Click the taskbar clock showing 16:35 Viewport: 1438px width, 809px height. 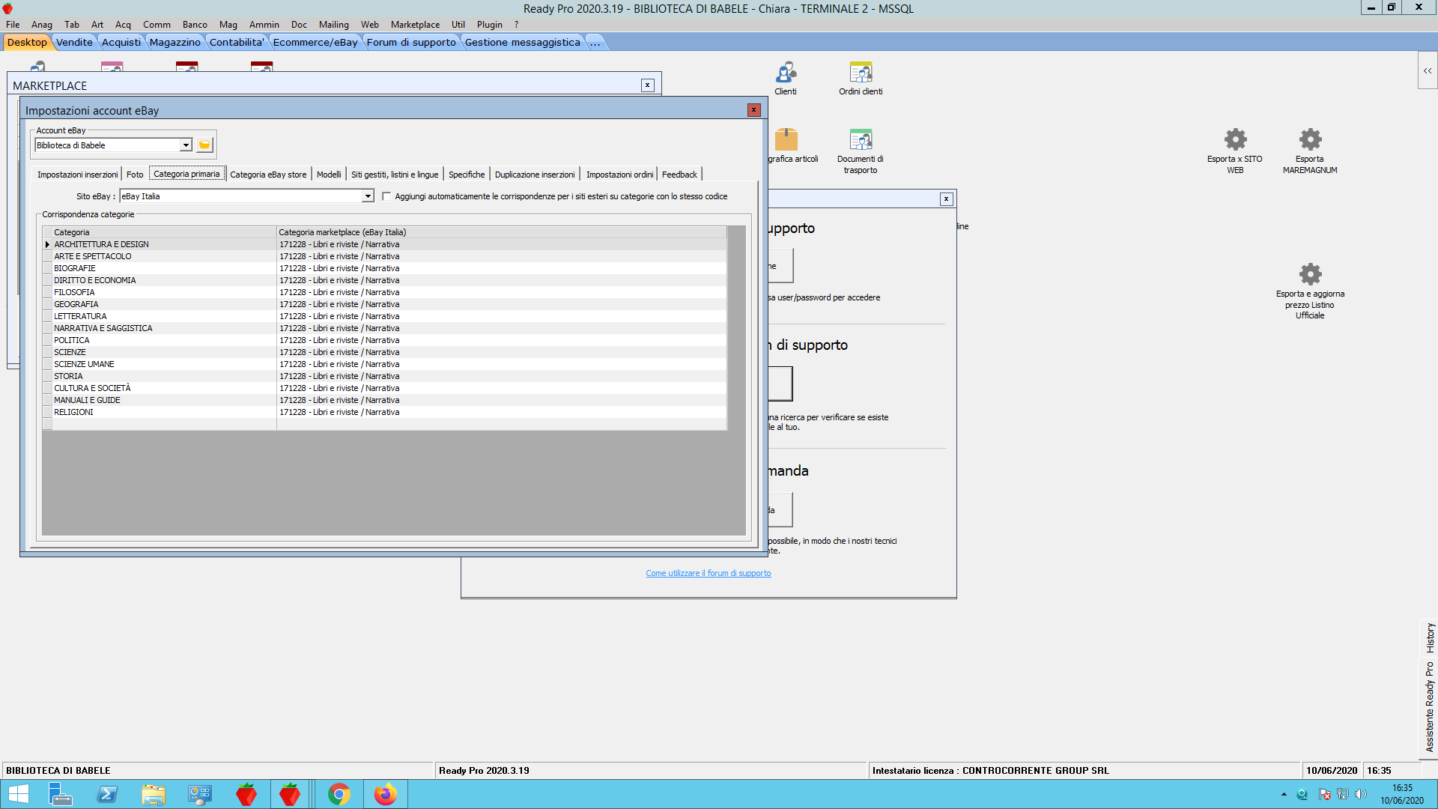coord(1402,794)
